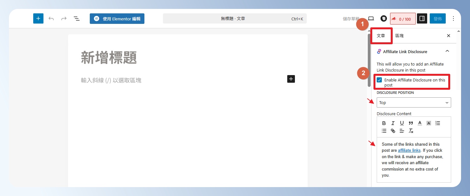This screenshot has height=196, width=470.
Task: Click the blue block inserter plus button
Action: click(38, 18)
